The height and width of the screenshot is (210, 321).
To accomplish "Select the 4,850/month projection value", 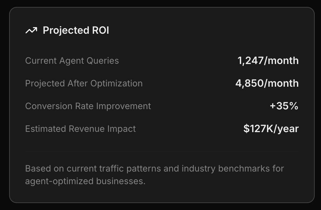I will coord(267,83).
